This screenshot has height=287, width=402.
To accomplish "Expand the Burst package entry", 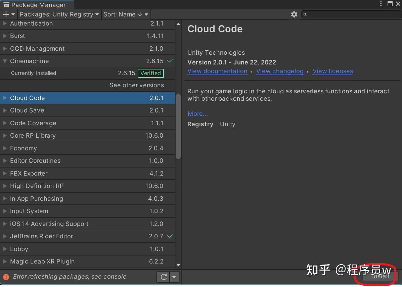I will click(5, 36).
